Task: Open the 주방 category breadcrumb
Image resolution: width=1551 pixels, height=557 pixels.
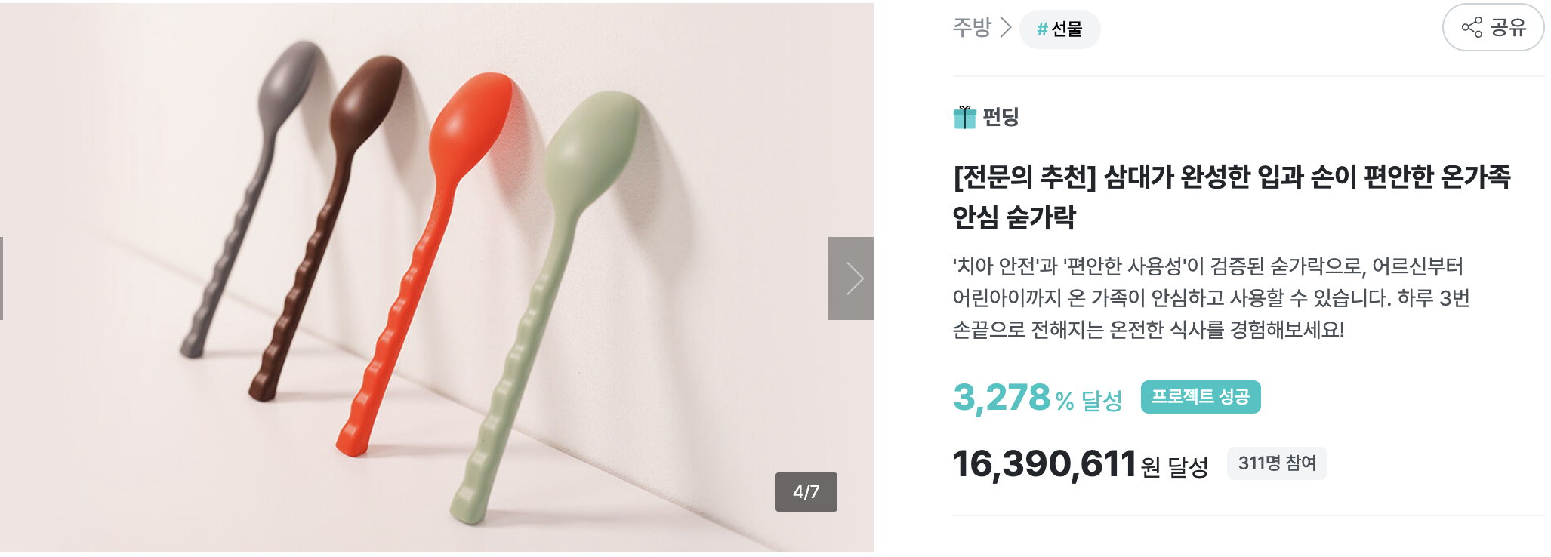Action: pos(971,30)
